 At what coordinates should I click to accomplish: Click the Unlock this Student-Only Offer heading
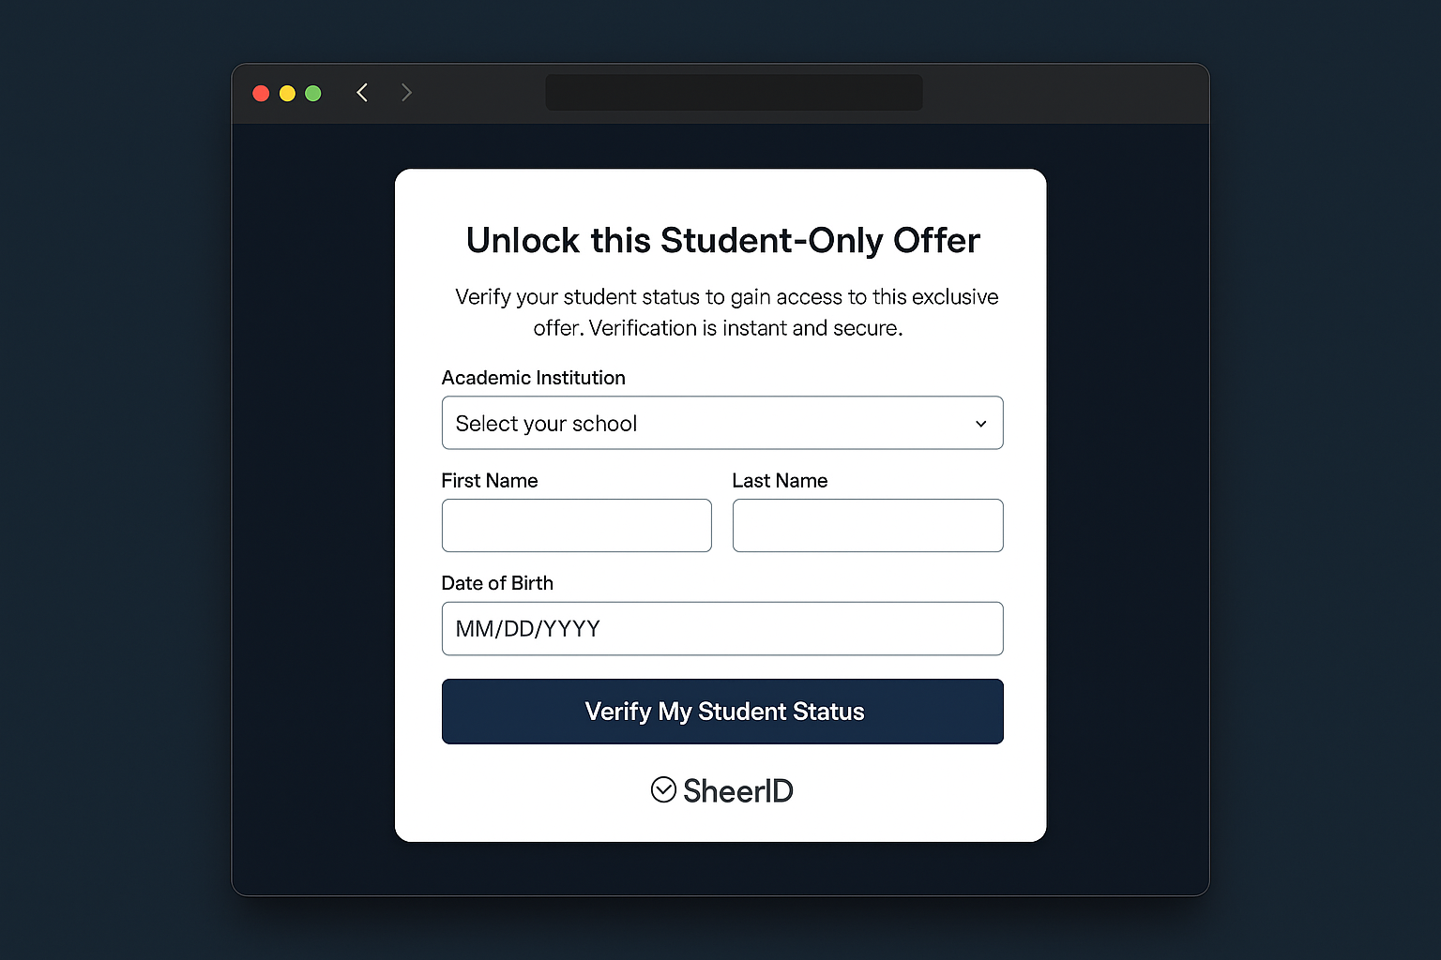click(722, 240)
